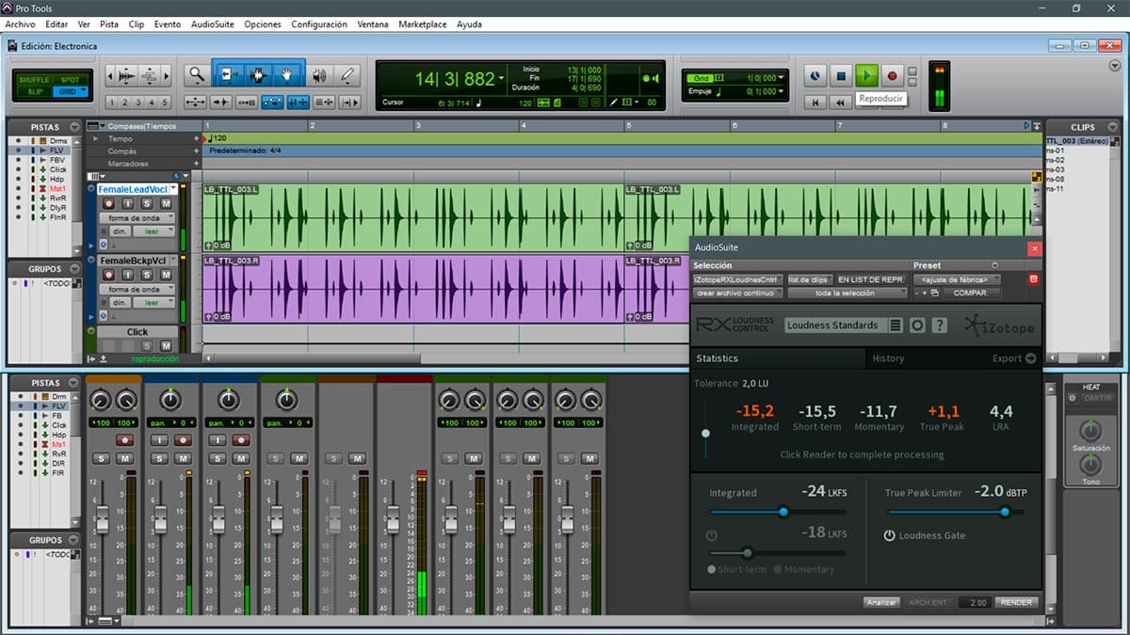The width and height of the screenshot is (1130, 635).
Task: Record-enable the FemaleLeadVocl track
Action: [109, 204]
